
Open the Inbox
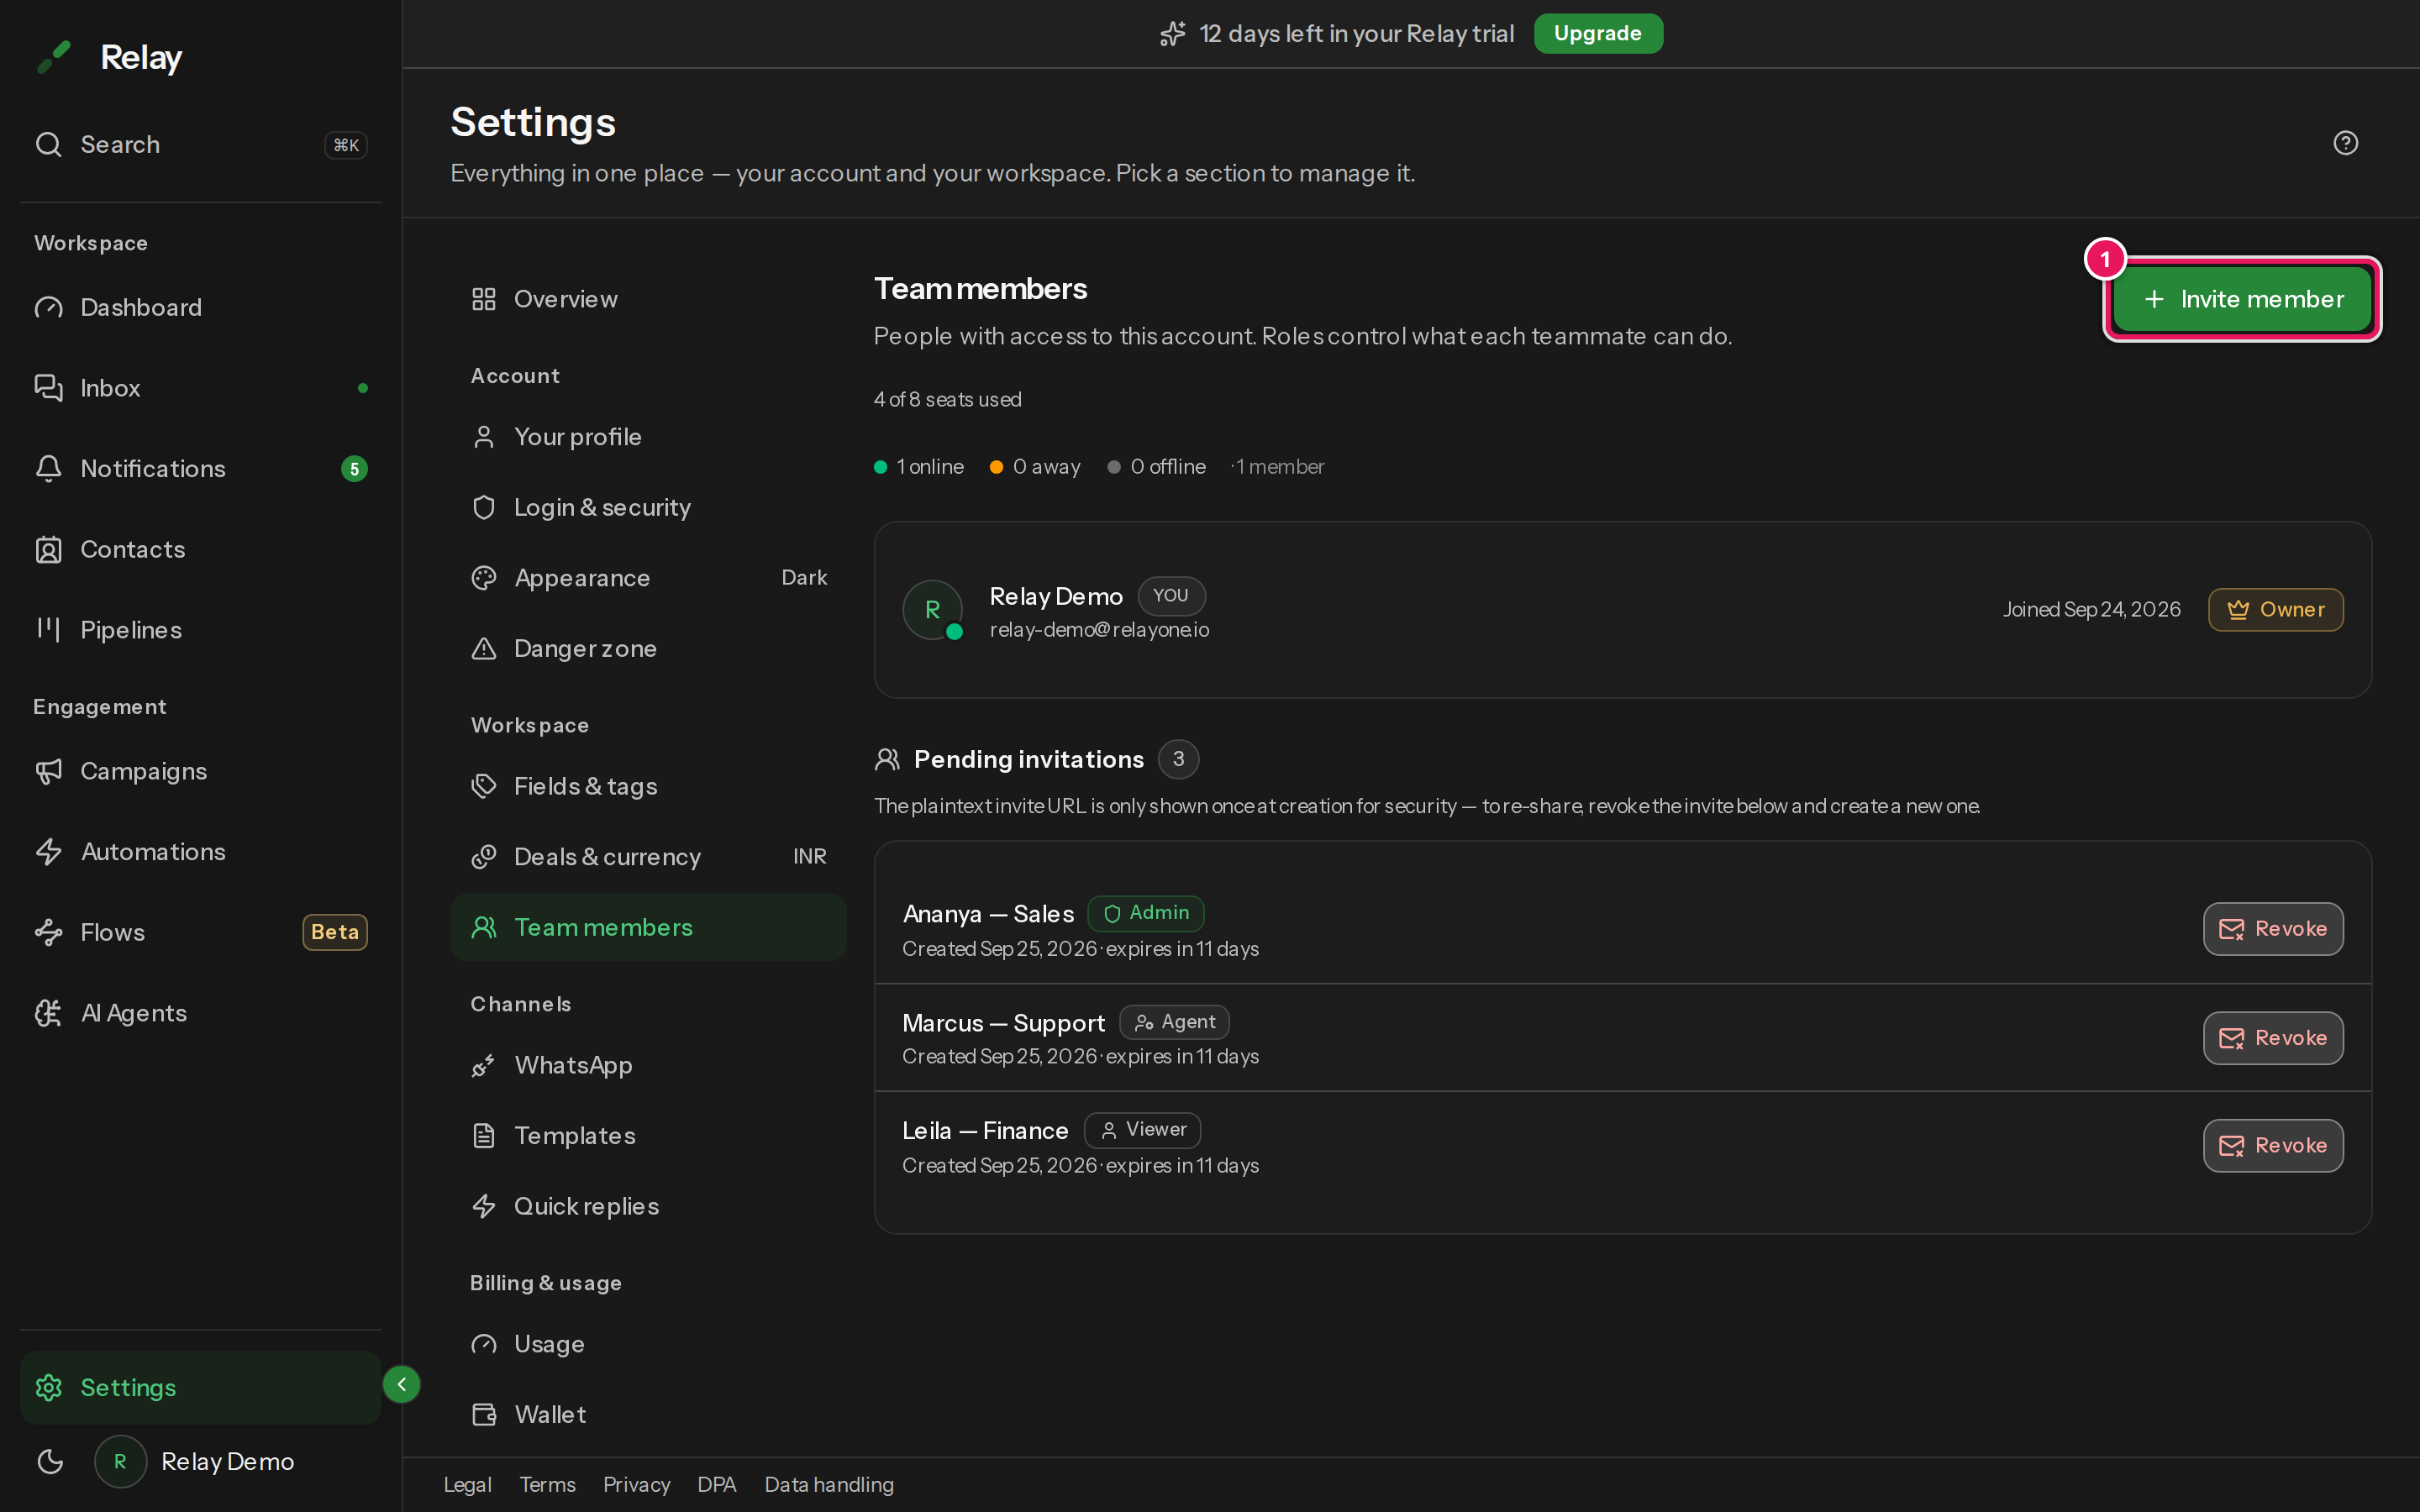pyautogui.click(x=200, y=388)
